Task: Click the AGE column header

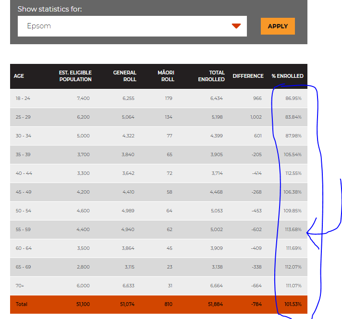Action: point(19,76)
